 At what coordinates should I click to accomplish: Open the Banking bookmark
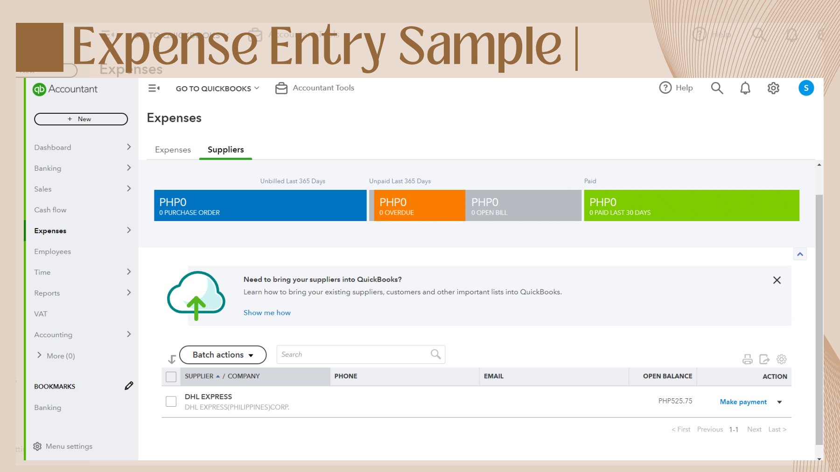(x=48, y=408)
